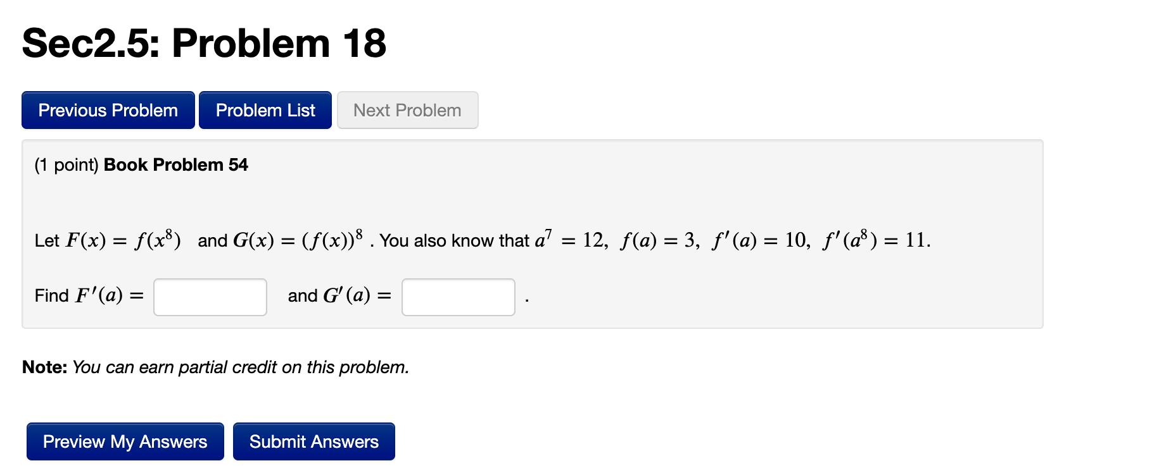Preview your answers before submitting
This screenshot has width=1152, height=468.
(124, 441)
